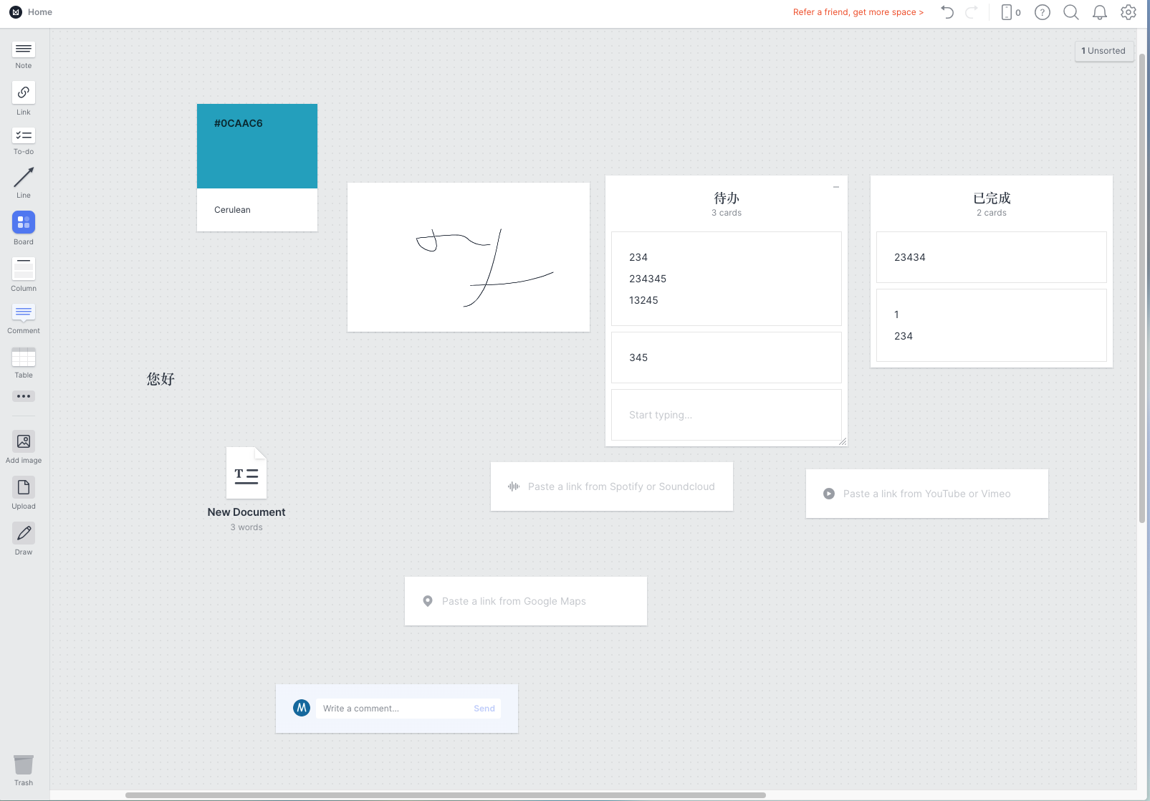Click the Add image tool
This screenshot has width=1150, height=801.
(x=24, y=442)
